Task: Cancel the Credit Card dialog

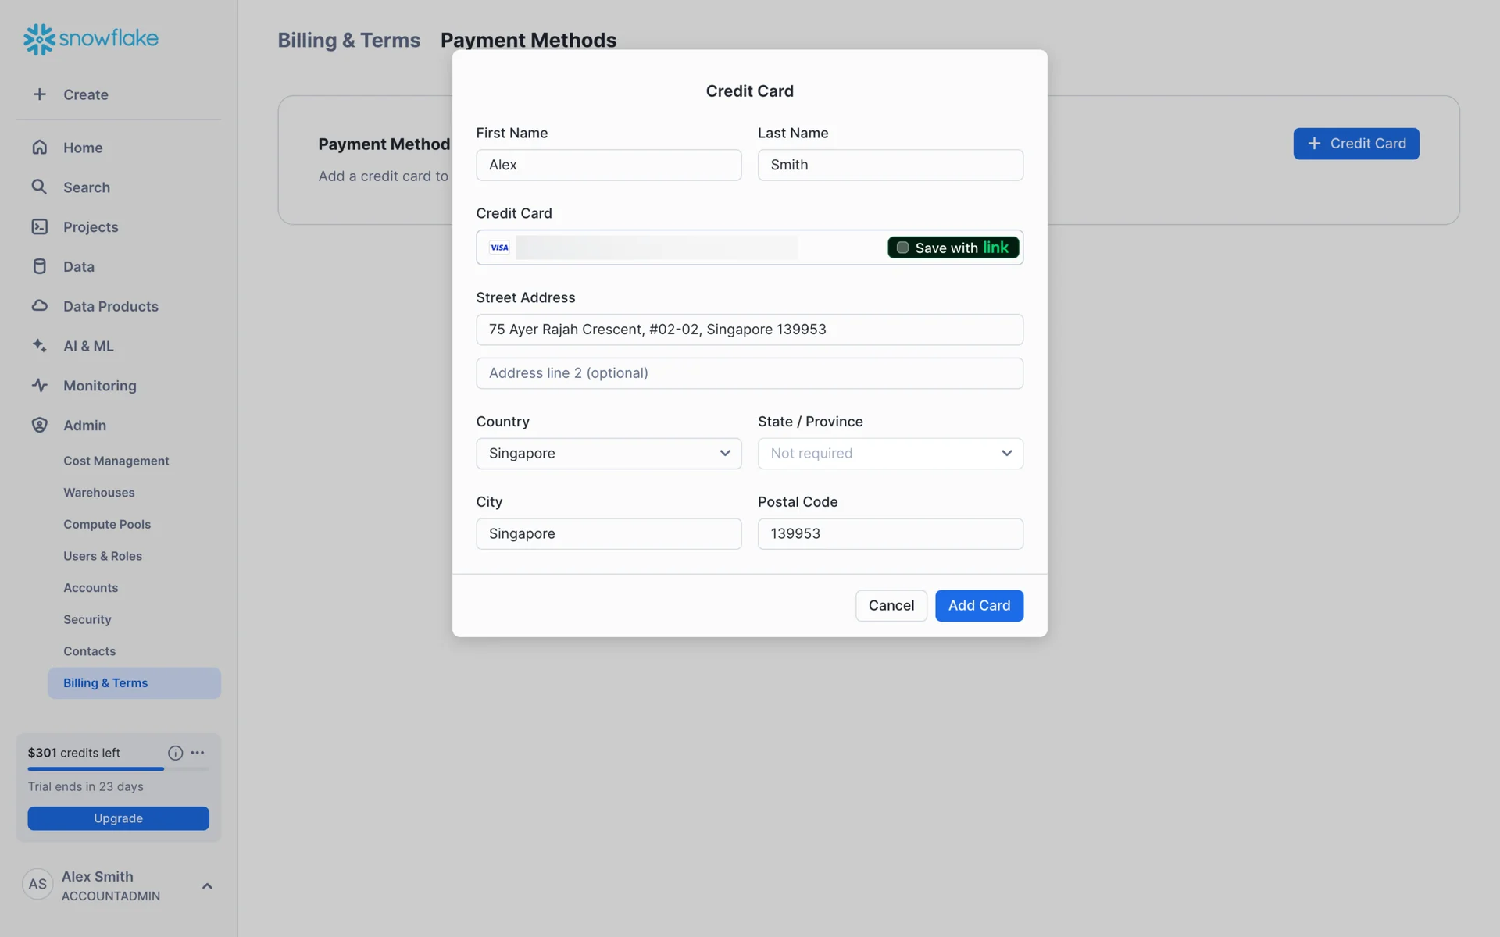Action: click(x=891, y=606)
